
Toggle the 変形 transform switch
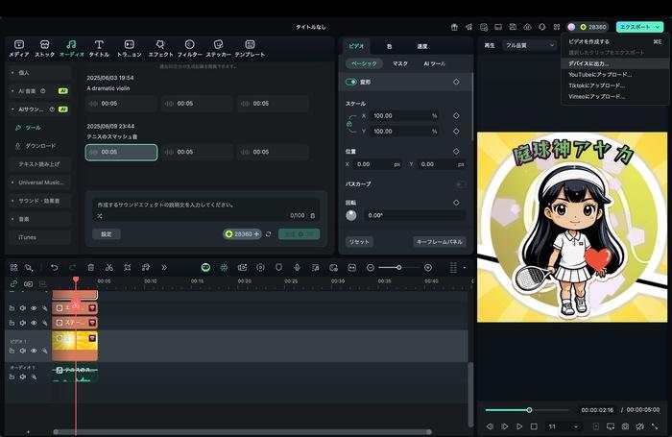pyautogui.click(x=351, y=82)
